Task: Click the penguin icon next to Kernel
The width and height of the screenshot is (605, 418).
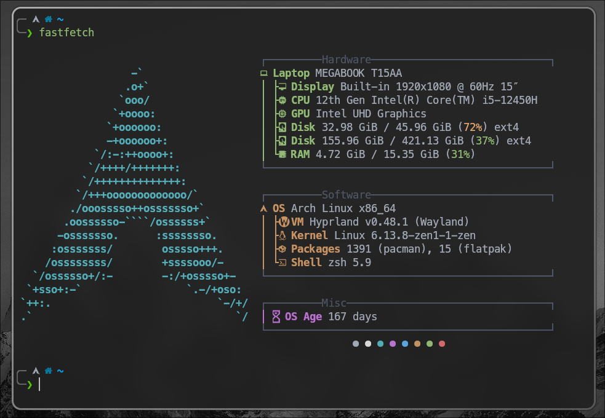Action: (282, 235)
